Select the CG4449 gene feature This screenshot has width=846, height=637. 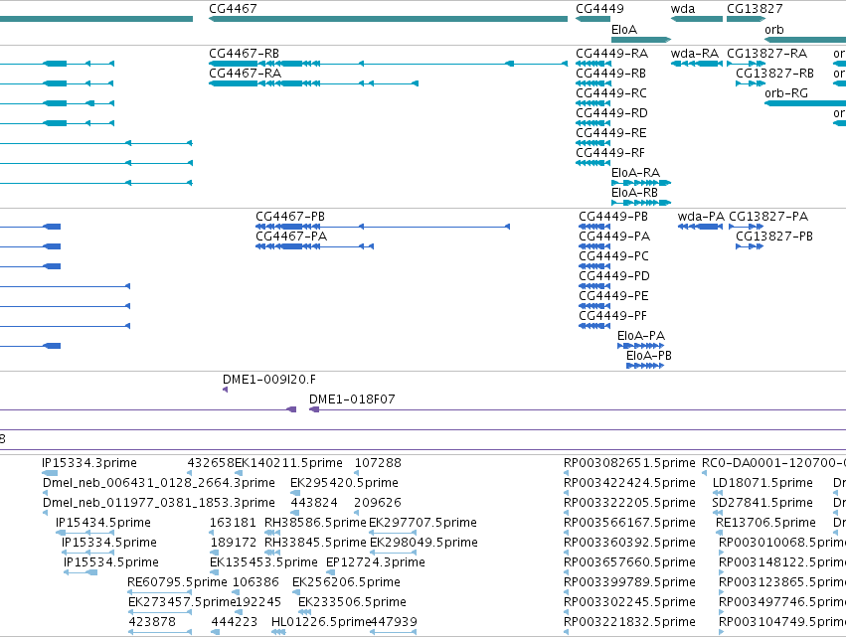coord(592,19)
